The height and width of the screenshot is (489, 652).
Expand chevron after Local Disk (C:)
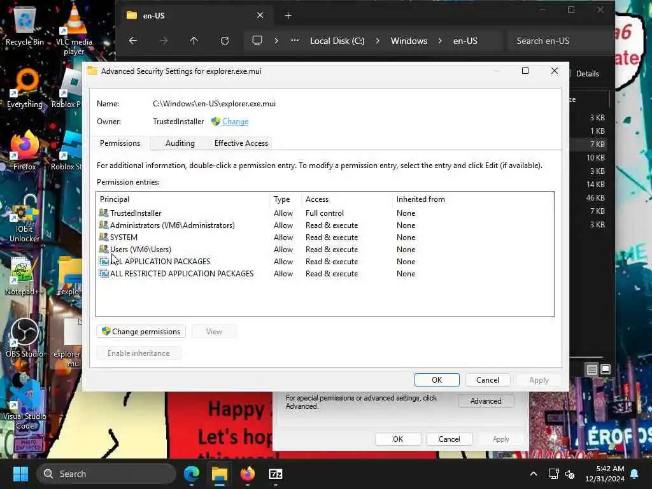[x=377, y=41]
